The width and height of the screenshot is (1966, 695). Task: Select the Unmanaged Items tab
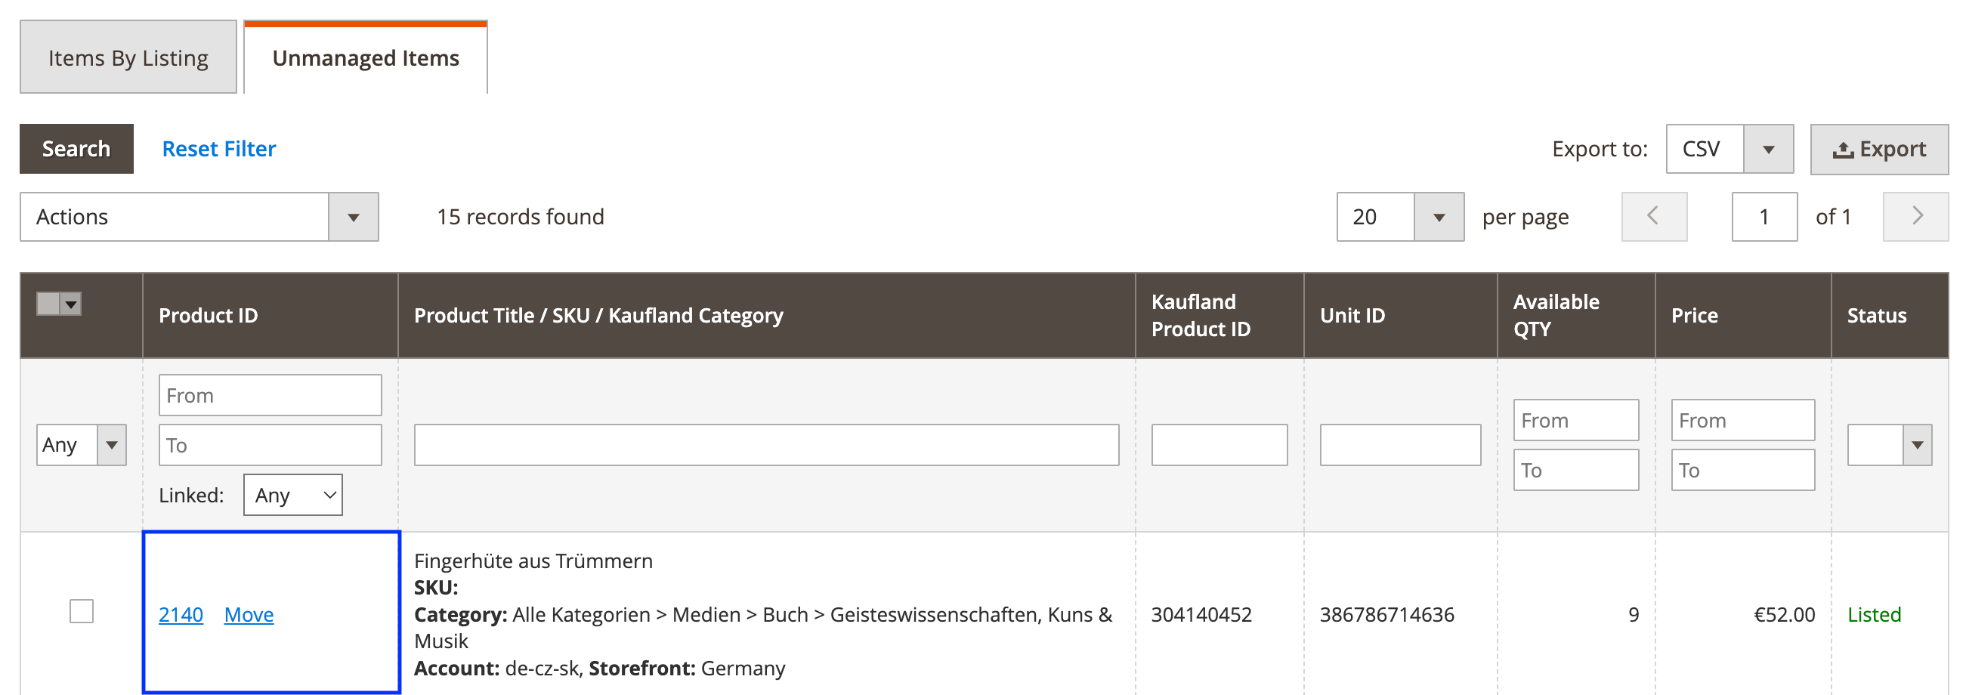(x=366, y=58)
